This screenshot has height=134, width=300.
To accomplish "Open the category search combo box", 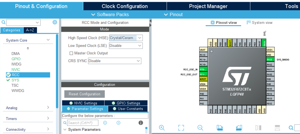I will click(x=23, y=22).
